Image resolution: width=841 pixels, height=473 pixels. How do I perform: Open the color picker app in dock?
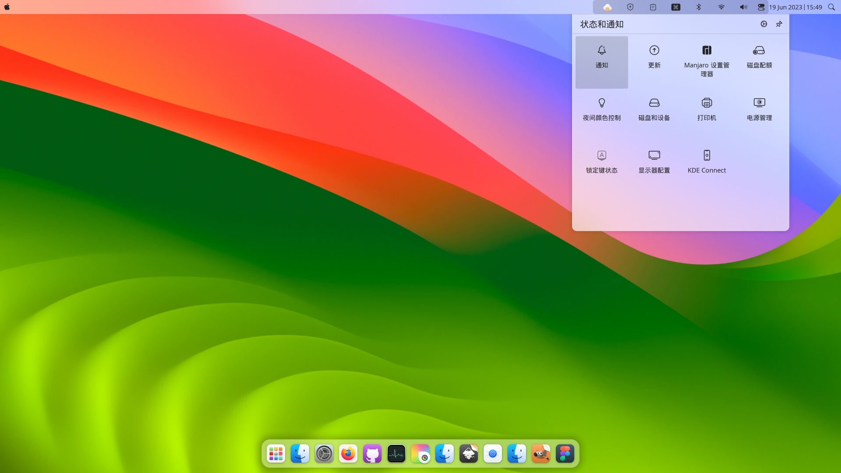tap(420, 454)
